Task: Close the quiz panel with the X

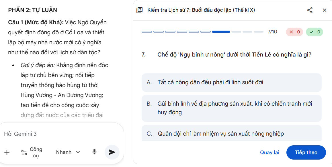Action: point(324,10)
